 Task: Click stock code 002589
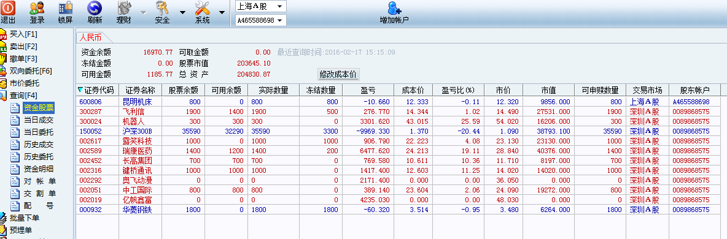(90, 151)
